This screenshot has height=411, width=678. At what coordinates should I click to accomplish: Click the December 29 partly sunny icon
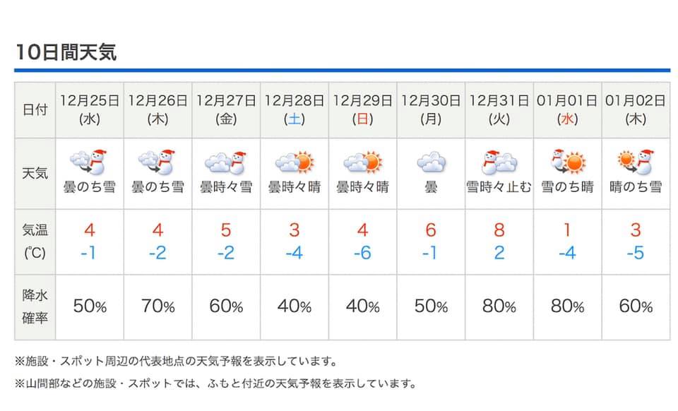point(362,162)
